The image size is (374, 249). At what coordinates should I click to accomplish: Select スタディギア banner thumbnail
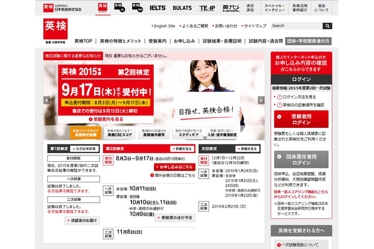click(188, 133)
